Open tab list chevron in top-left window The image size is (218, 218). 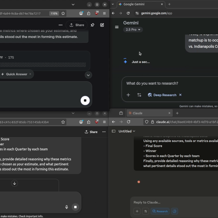73,5
